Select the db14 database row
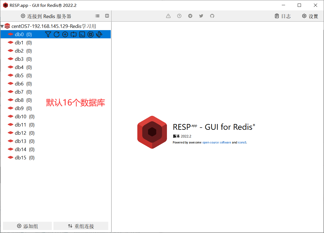324x233 pixels. [x=56, y=149]
